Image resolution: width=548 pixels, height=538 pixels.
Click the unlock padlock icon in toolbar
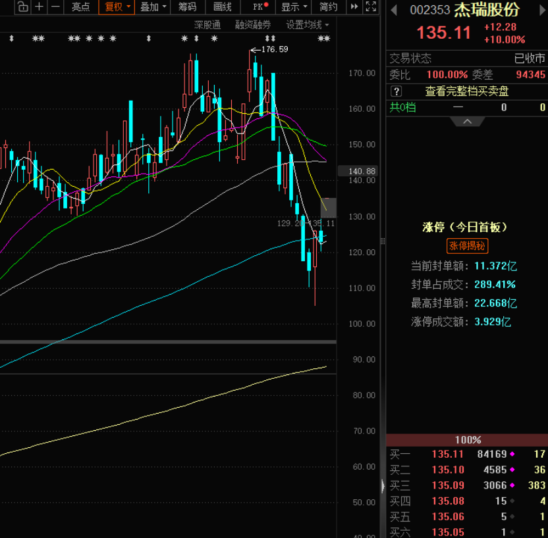pos(22,7)
